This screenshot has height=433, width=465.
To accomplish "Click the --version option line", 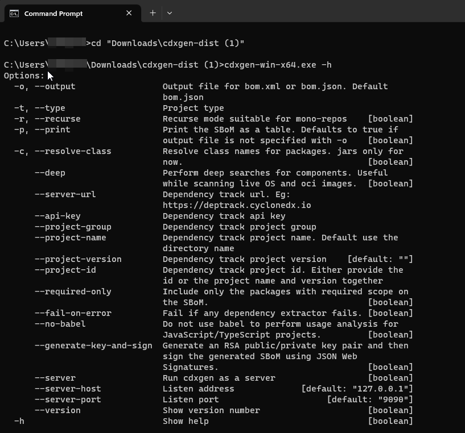I will (x=57, y=410).
